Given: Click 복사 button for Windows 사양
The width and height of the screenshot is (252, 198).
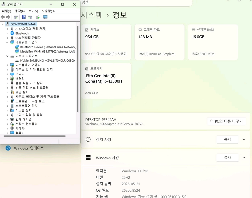Looking at the screenshot, I should [227, 158].
